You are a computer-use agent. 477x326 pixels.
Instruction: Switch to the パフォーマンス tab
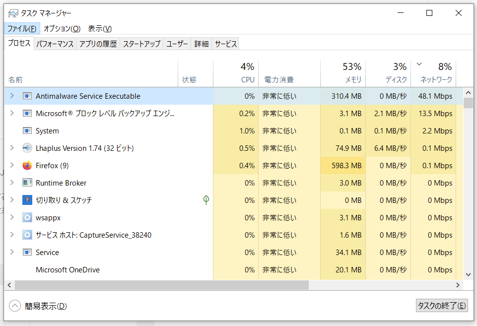55,44
